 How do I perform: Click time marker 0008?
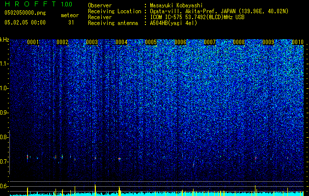tap(239, 42)
